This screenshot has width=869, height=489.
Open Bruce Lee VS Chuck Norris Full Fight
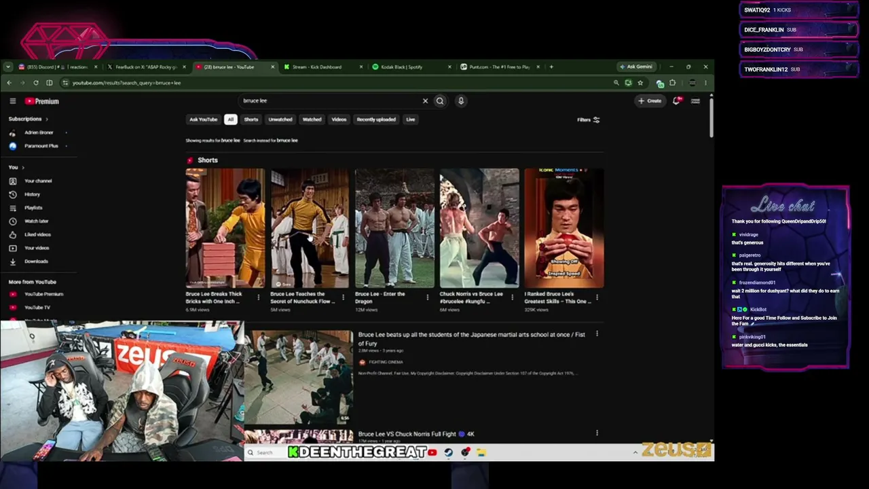coord(416,434)
